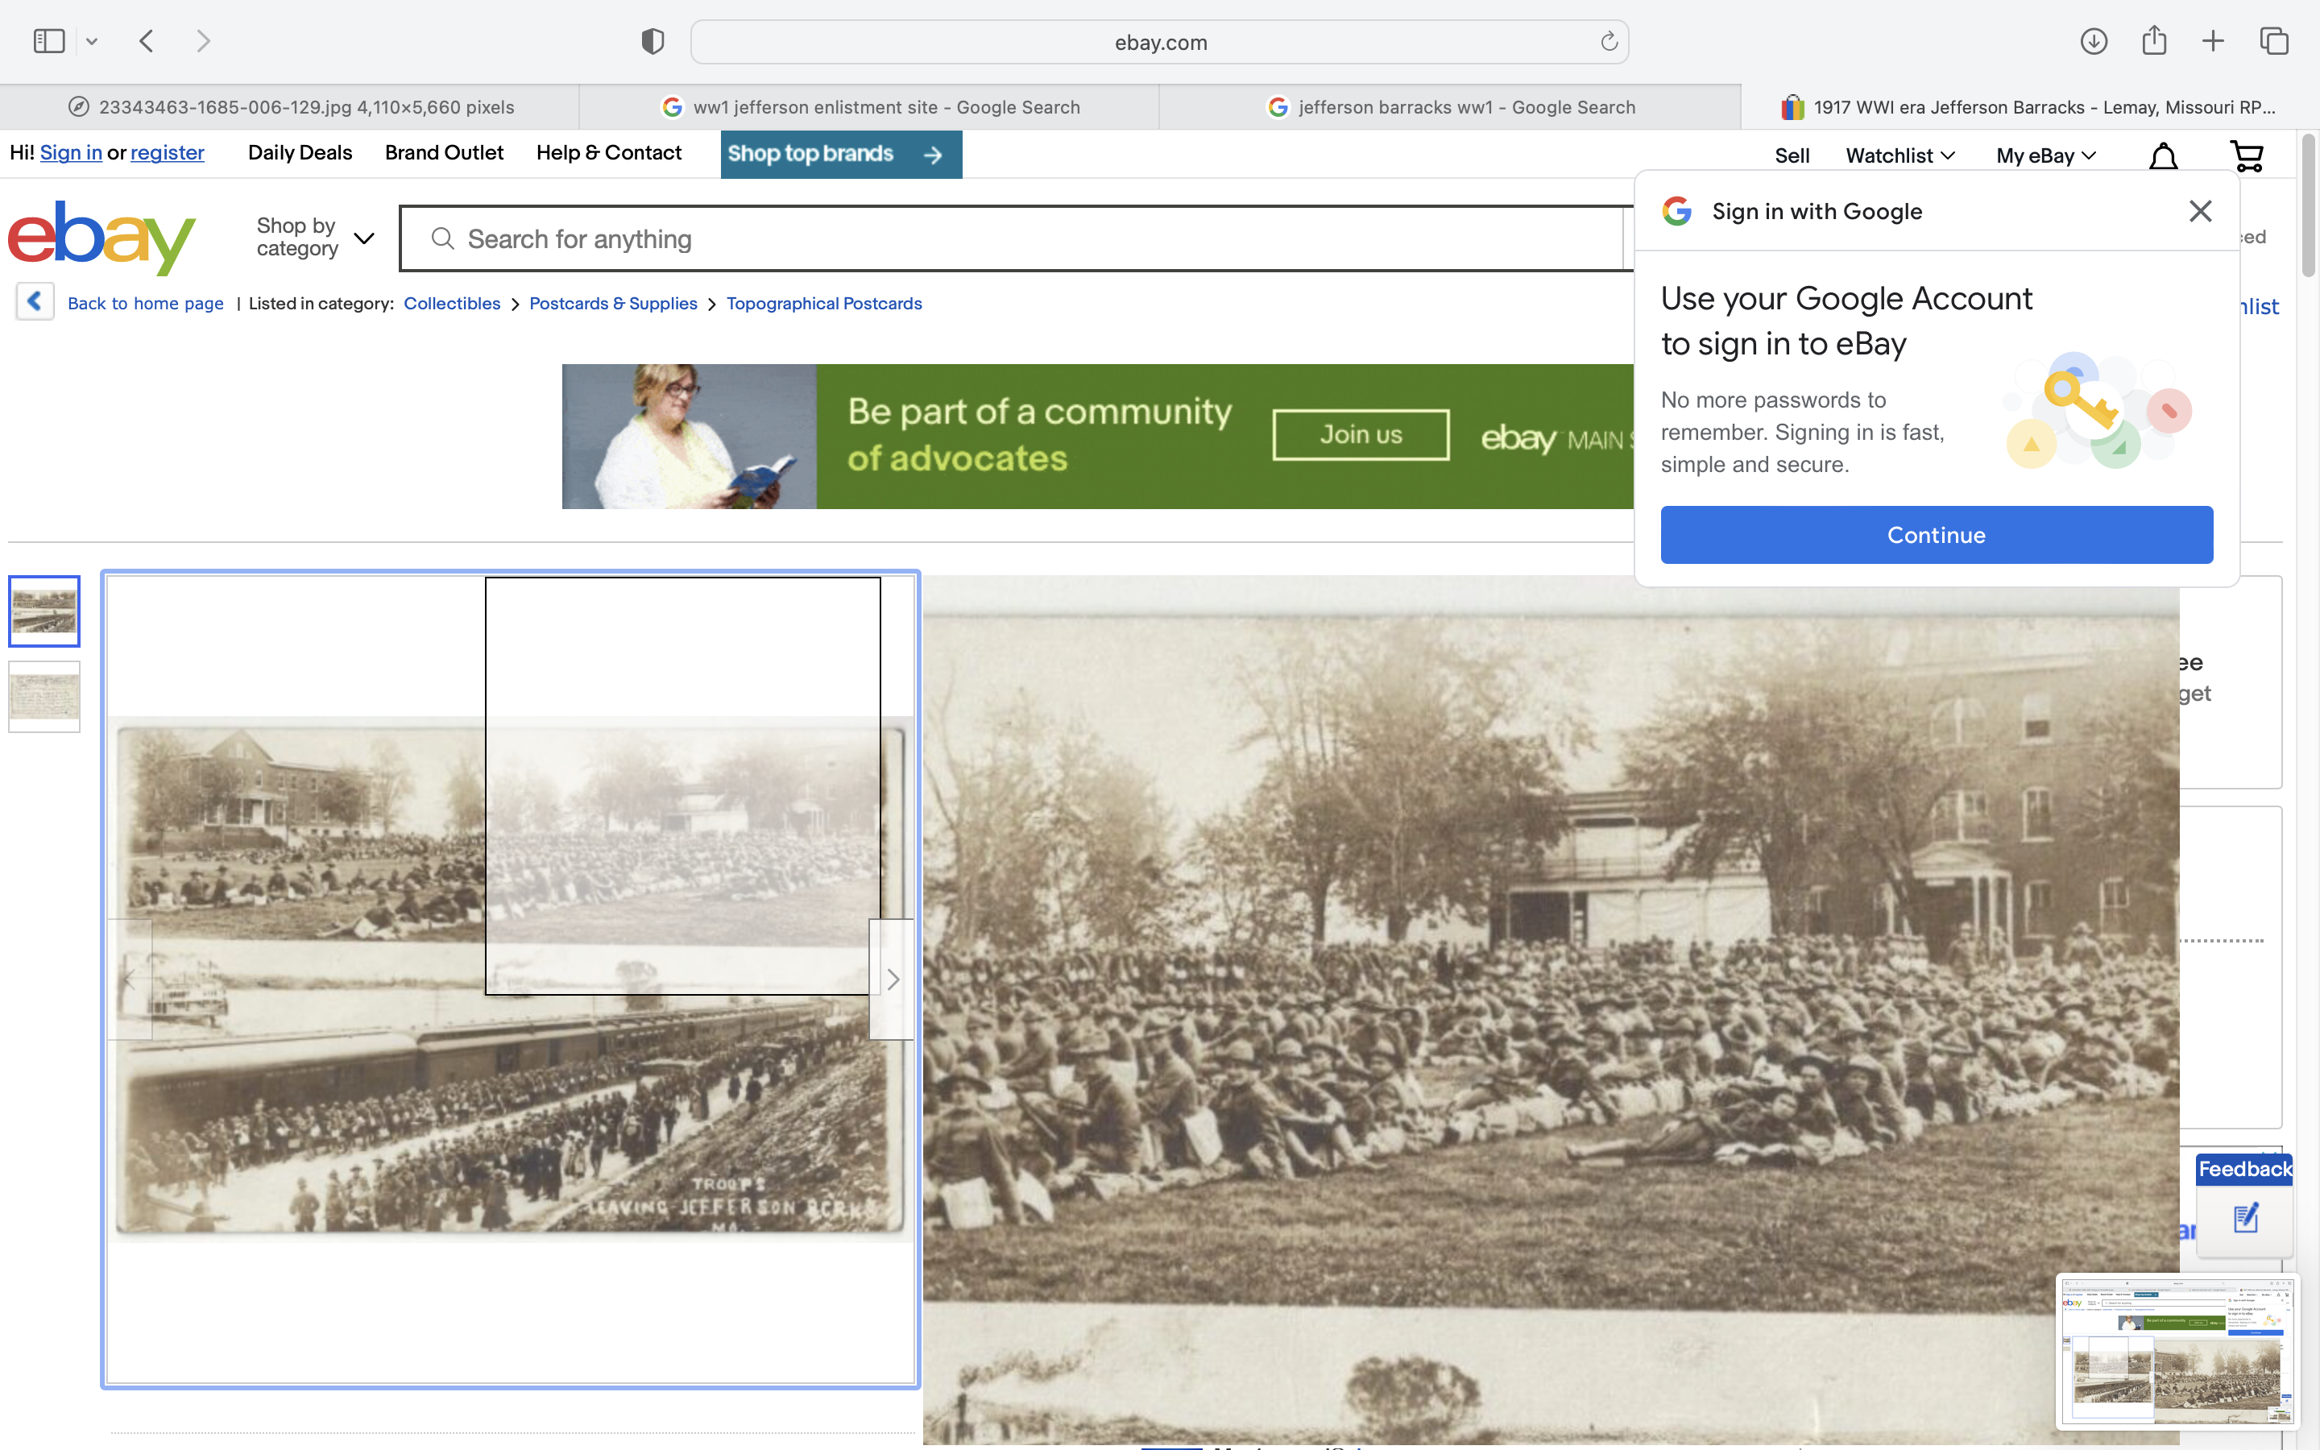The height and width of the screenshot is (1450, 2320).
Task: Show the next image with the right arrow
Action: (x=892, y=979)
